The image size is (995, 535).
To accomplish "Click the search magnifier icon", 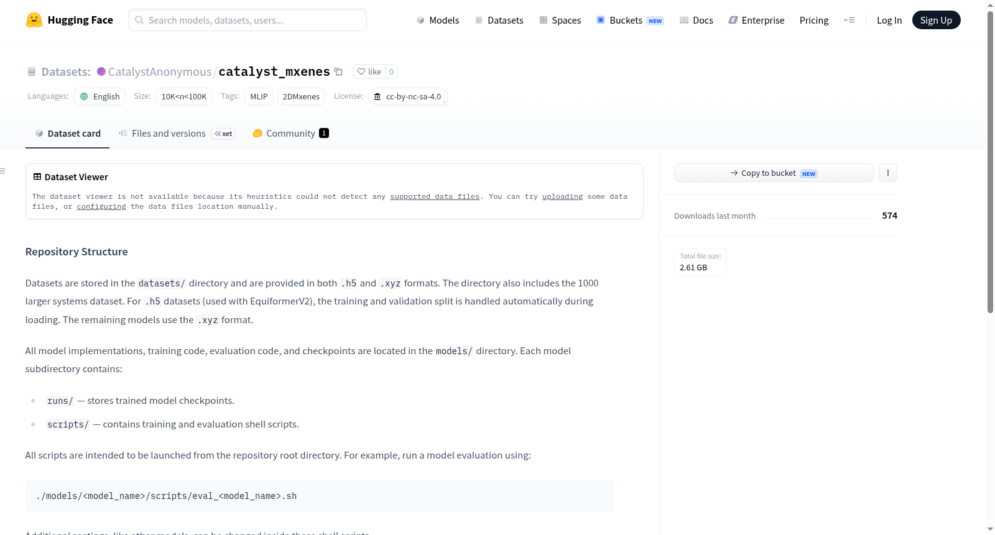I will [139, 20].
